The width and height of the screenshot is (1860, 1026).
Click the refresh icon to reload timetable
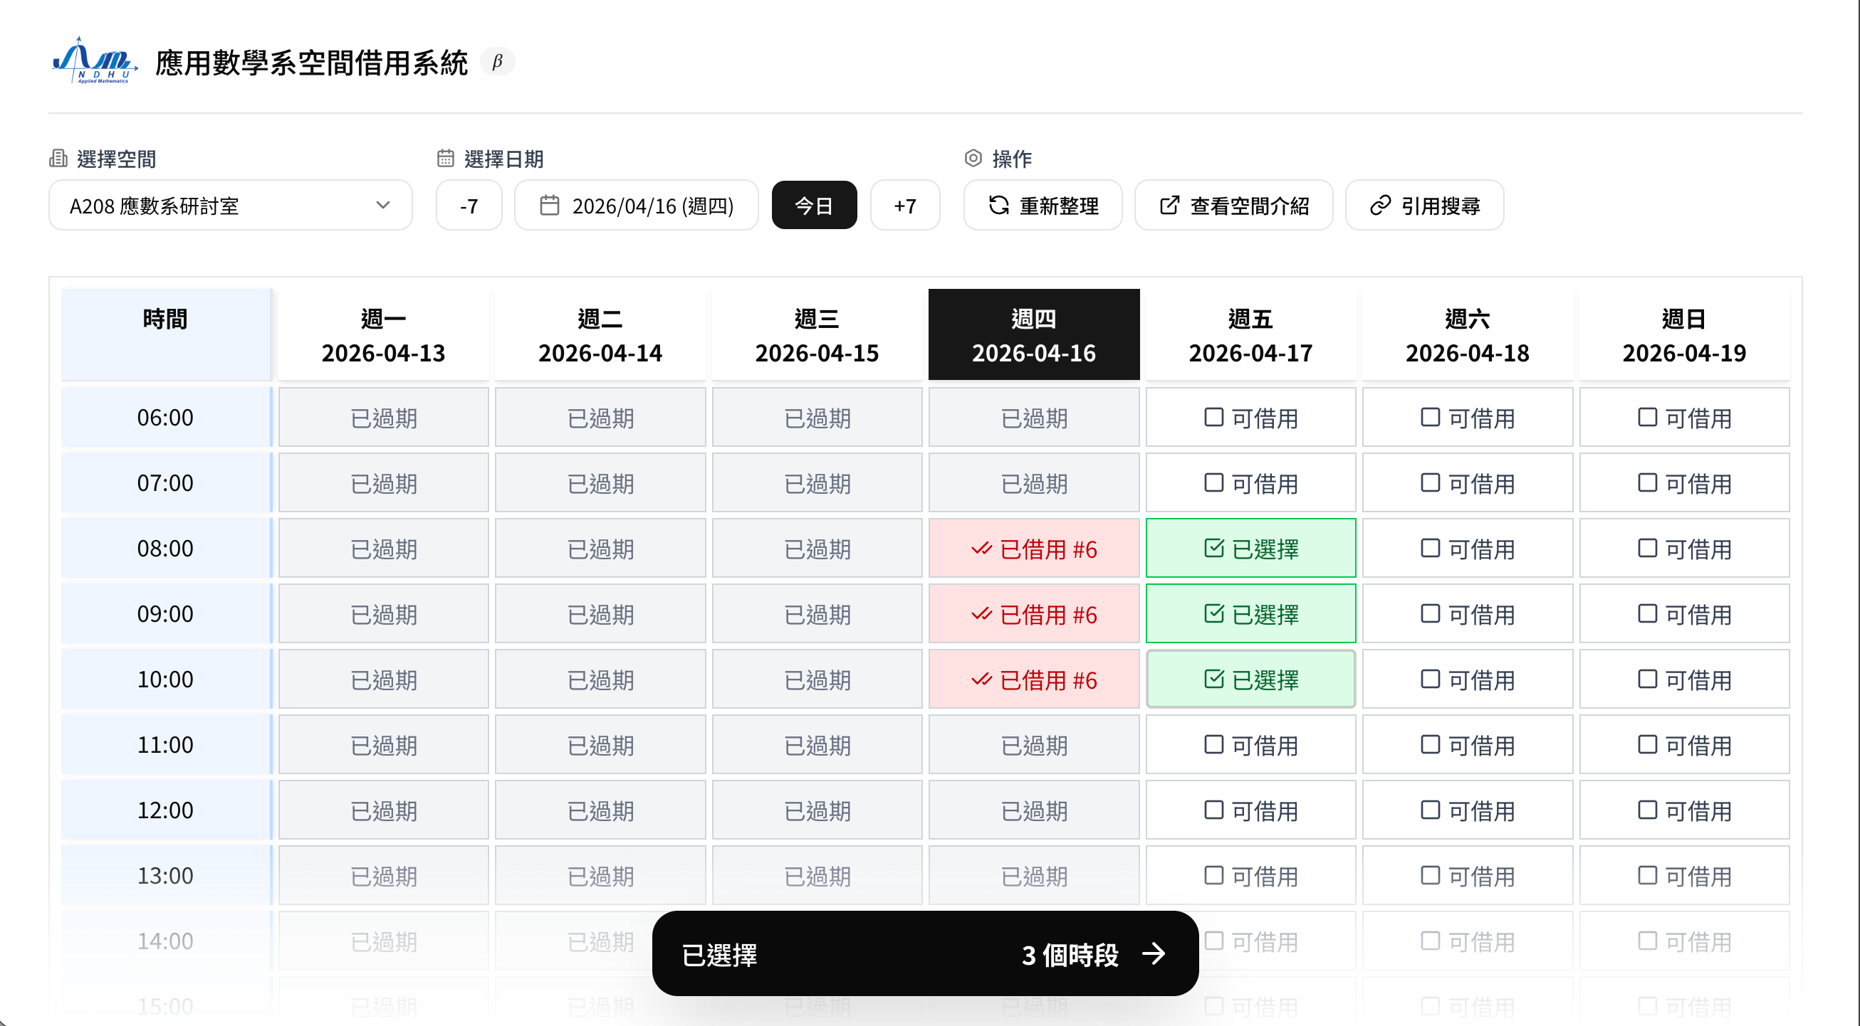click(998, 206)
